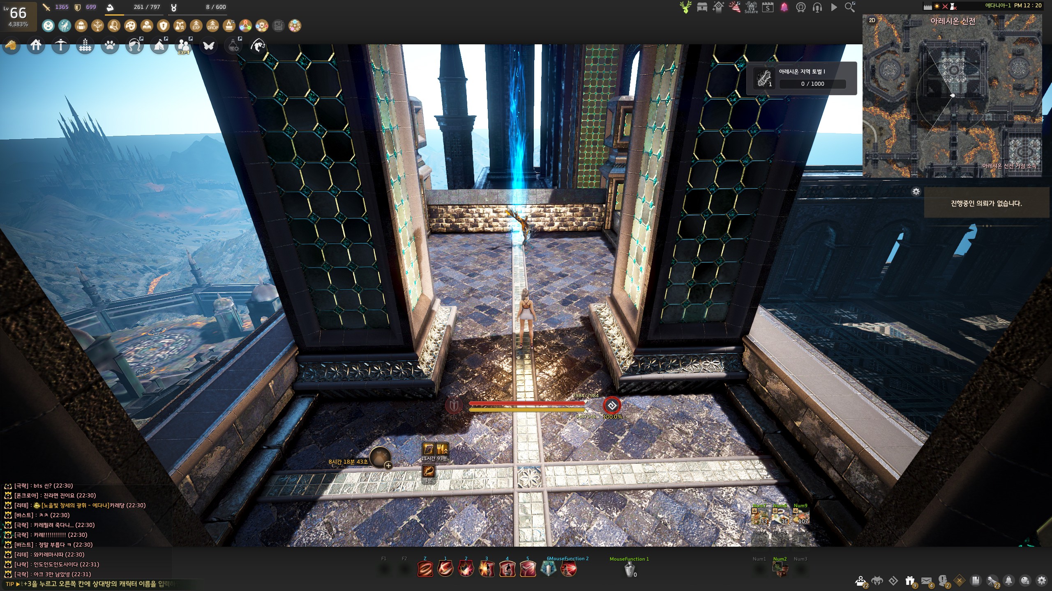Click the magnifier search icon in top bar
This screenshot has height=591, width=1052.
[850, 7]
